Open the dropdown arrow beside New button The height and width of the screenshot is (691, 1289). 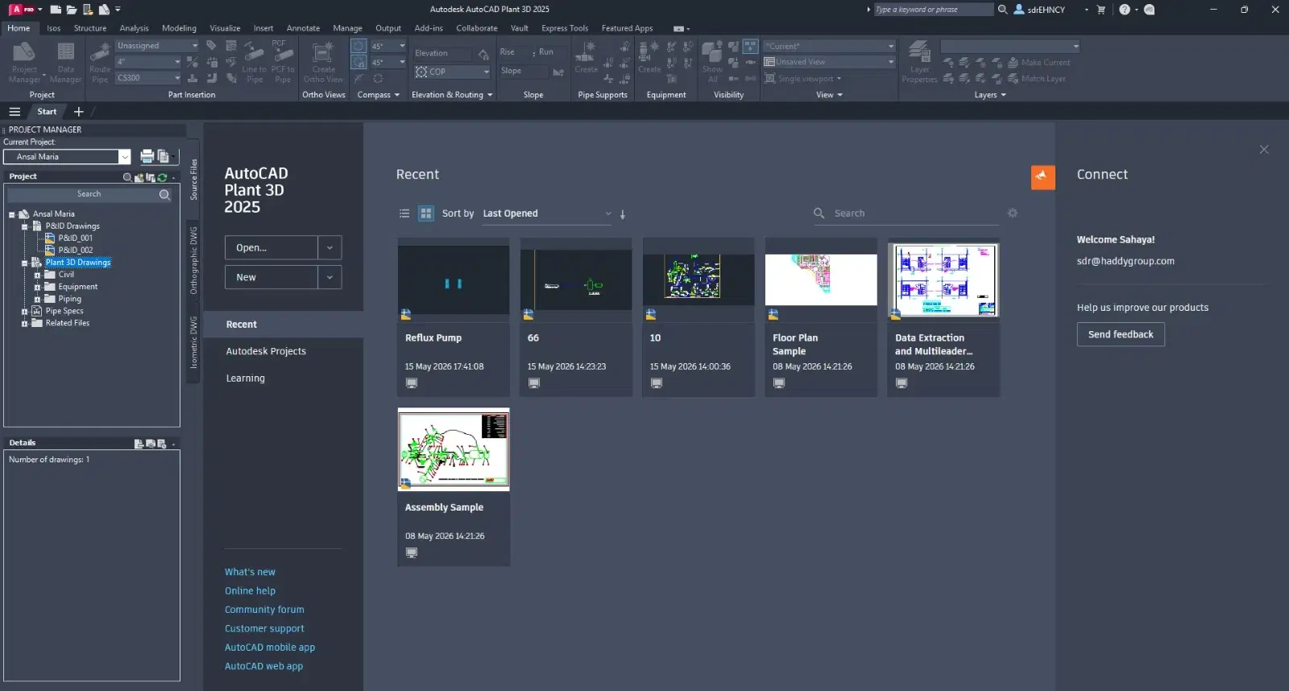click(x=330, y=277)
